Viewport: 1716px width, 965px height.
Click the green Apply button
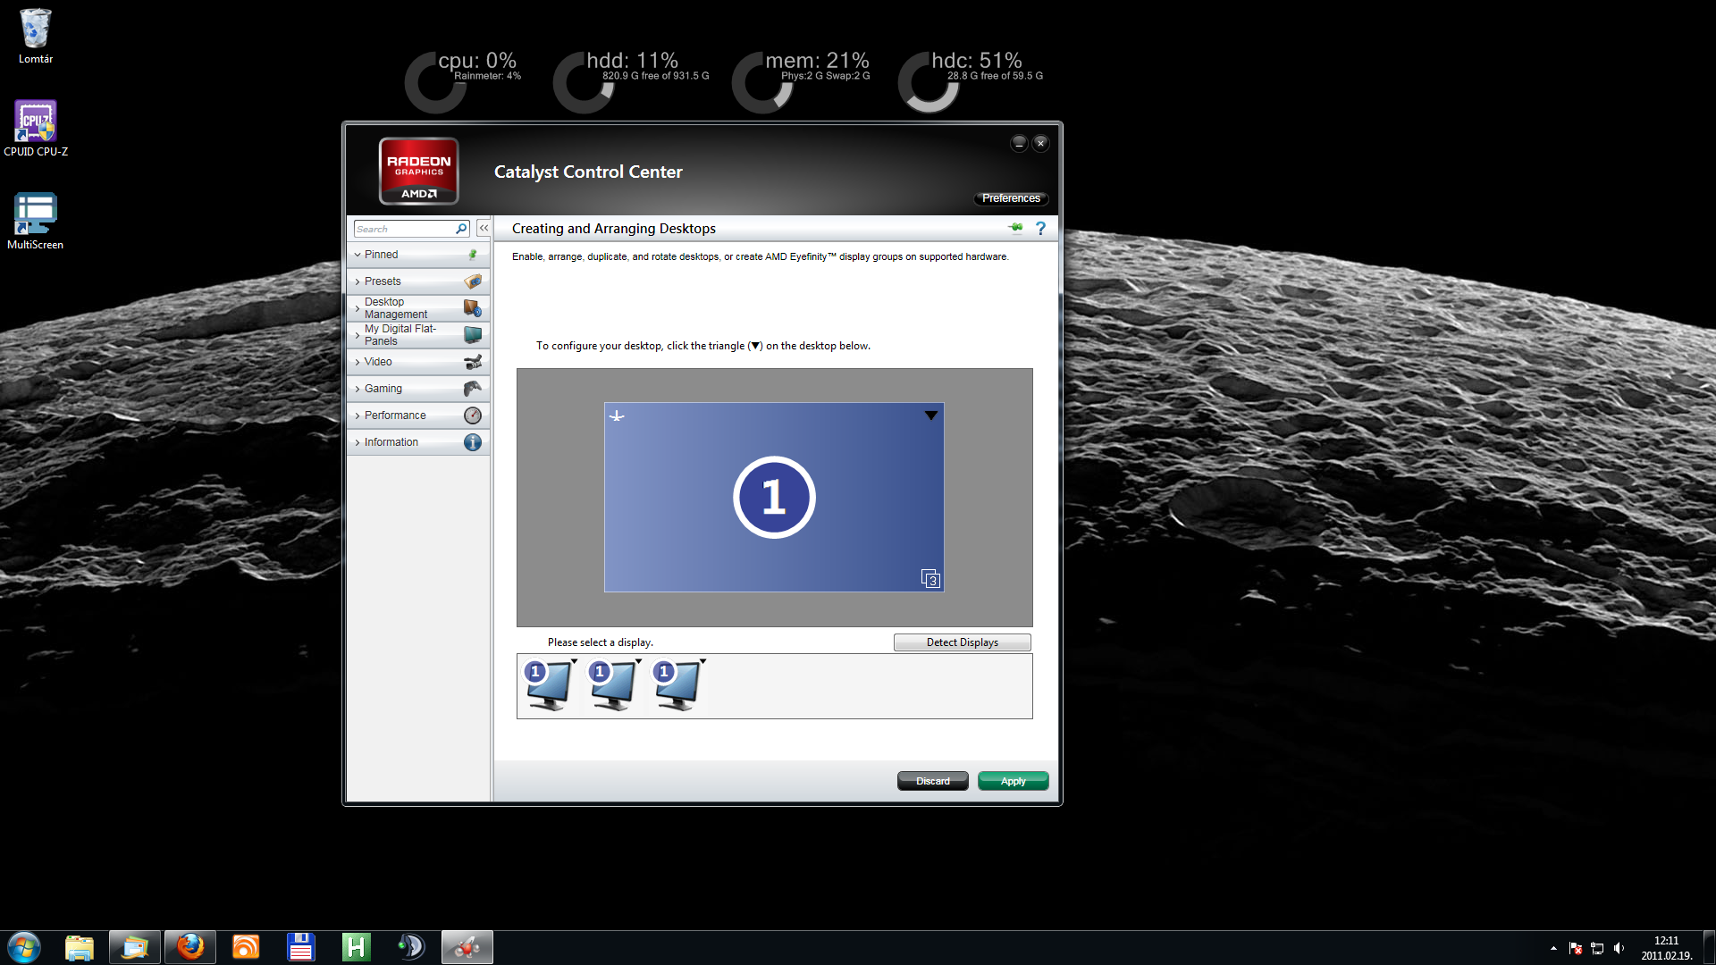pos(1013,781)
